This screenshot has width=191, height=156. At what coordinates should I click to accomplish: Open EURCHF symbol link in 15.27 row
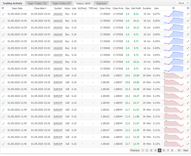[x=58, y=96]
